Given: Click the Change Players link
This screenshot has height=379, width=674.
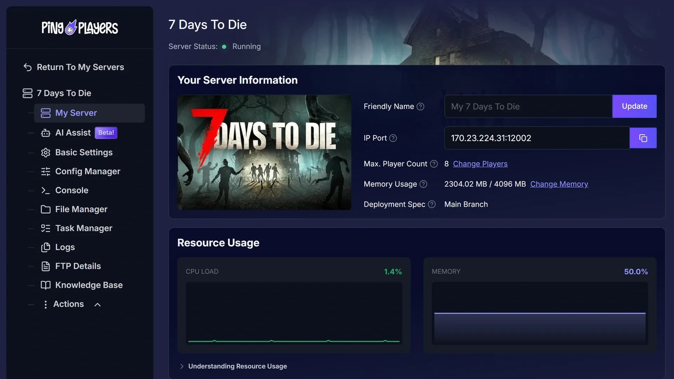Looking at the screenshot, I should click(x=480, y=164).
